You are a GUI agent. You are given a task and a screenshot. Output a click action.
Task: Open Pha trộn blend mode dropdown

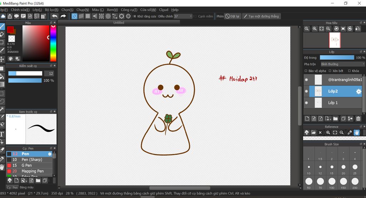pos(342,64)
